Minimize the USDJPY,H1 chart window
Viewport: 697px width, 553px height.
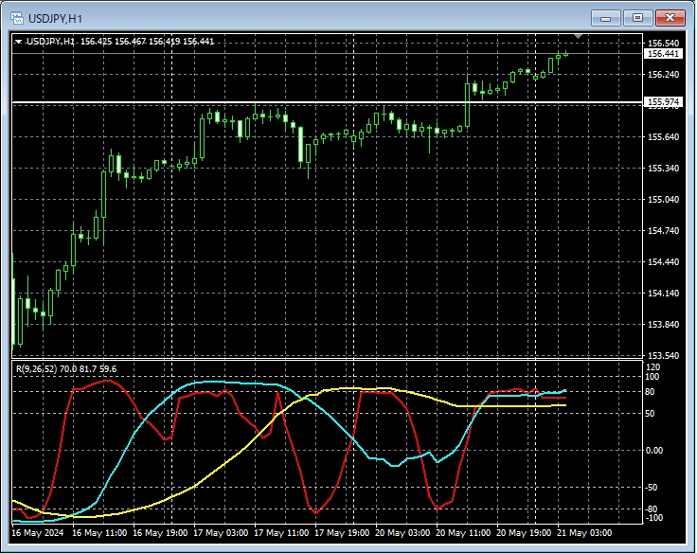coord(606,17)
